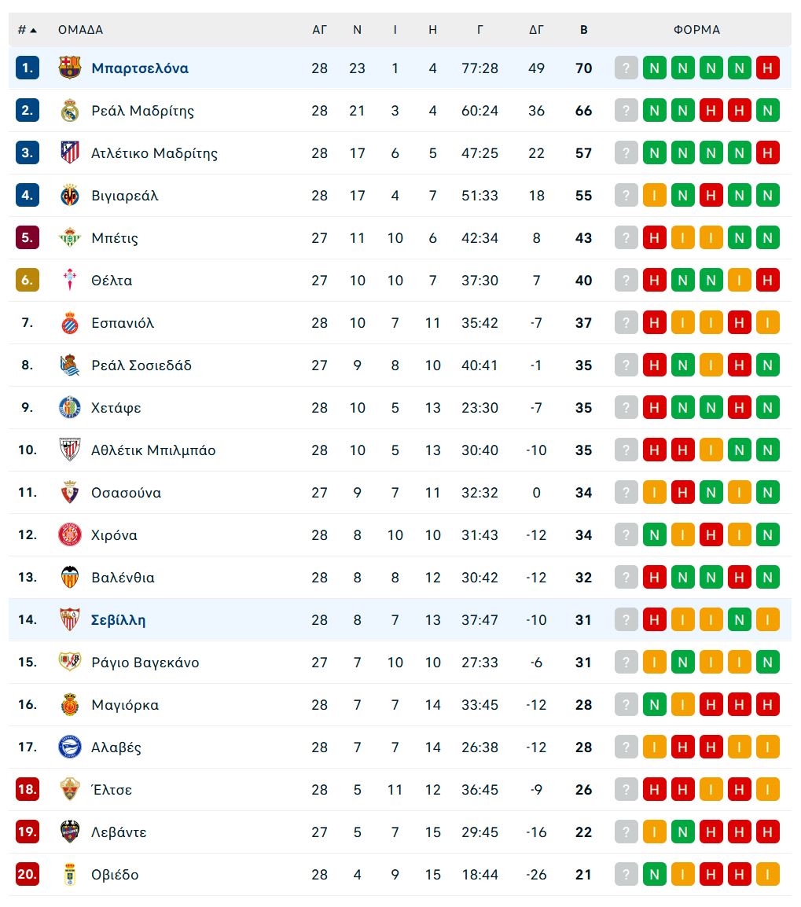
Task: Click the red 18 rank badge
Action: tap(28, 790)
